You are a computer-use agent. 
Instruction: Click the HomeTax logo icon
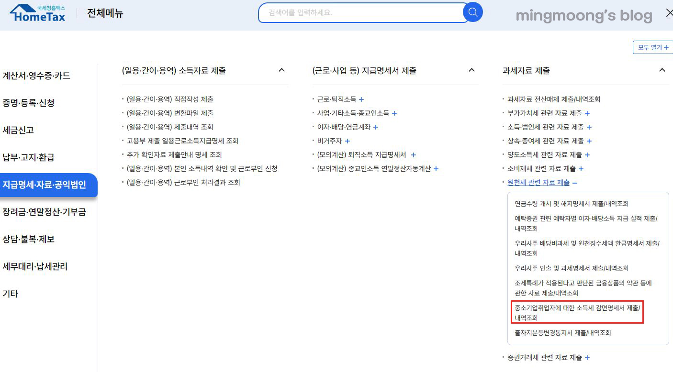point(36,12)
